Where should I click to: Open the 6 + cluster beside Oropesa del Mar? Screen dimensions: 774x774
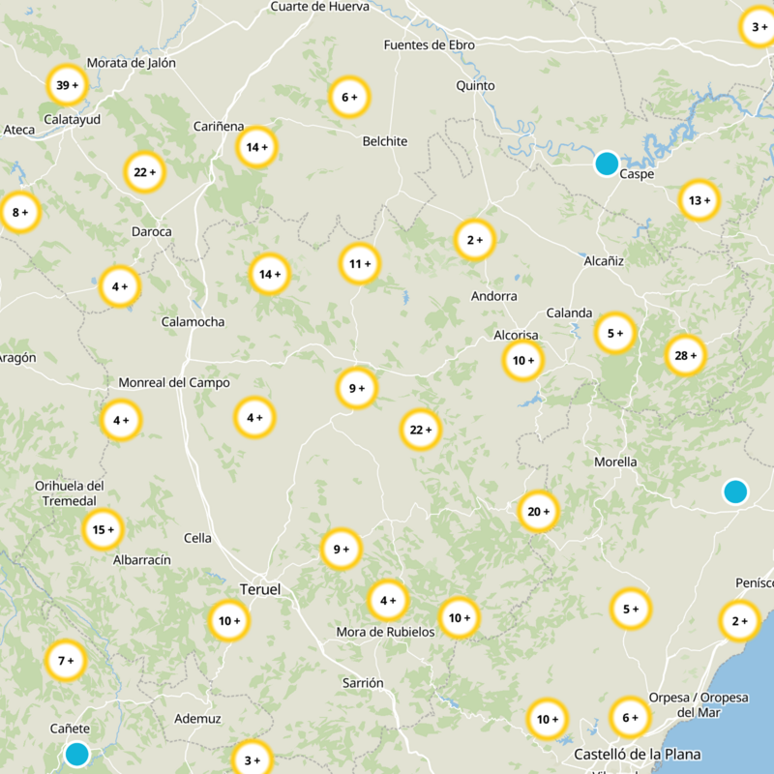pyautogui.click(x=630, y=717)
